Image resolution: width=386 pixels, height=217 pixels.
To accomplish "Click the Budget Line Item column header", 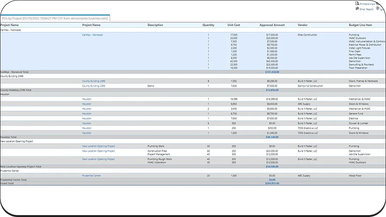I will [360, 25].
